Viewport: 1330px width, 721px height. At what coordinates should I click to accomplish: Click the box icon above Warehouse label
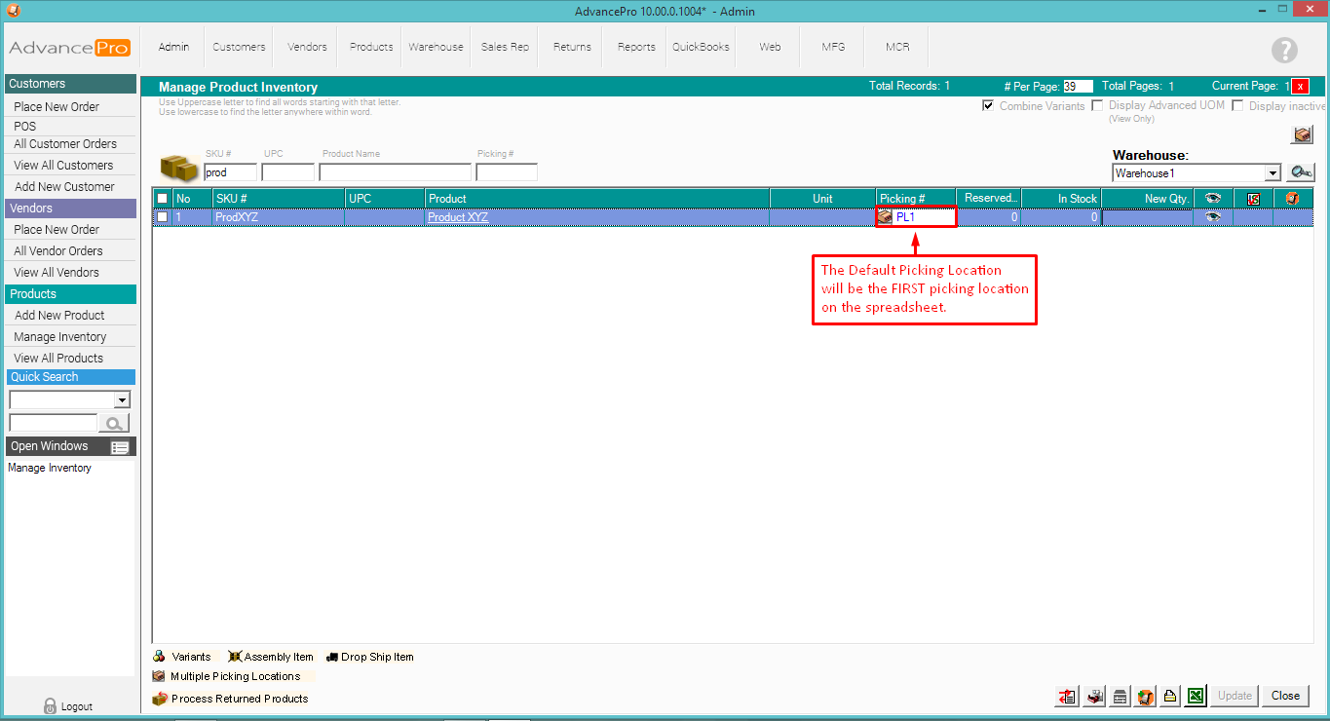click(1302, 135)
